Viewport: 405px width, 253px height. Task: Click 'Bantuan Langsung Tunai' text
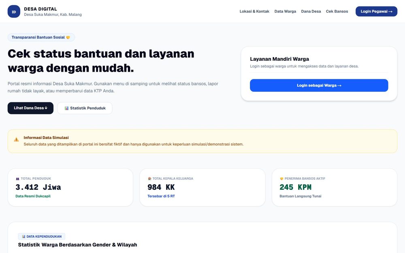(x=301, y=196)
